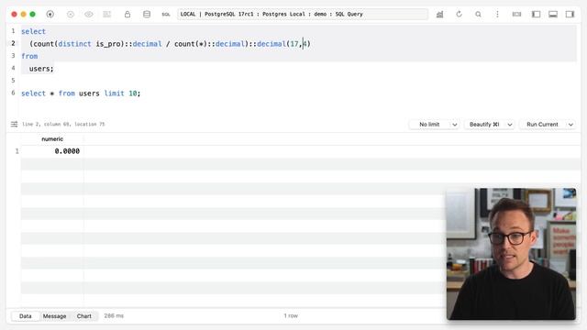Click the connection plug icon in toolbar
587x330 pixels.
(x=50, y=15)
